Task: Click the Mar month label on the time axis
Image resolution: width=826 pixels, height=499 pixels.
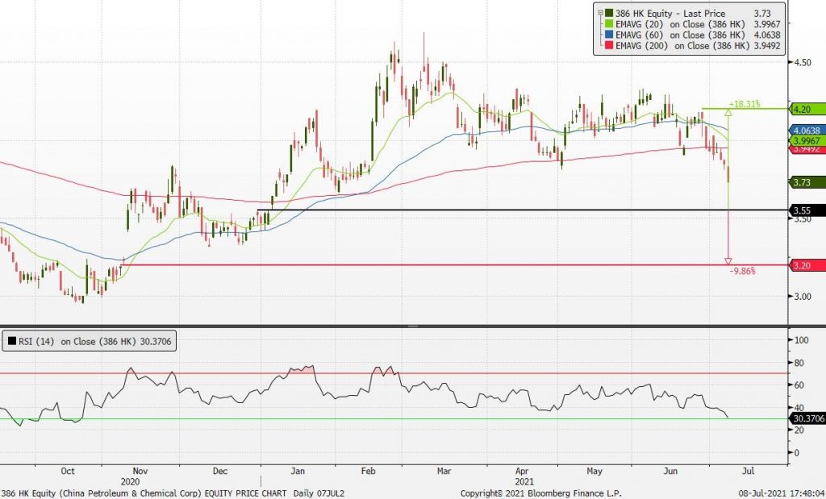Action: [x=444, y=471]
